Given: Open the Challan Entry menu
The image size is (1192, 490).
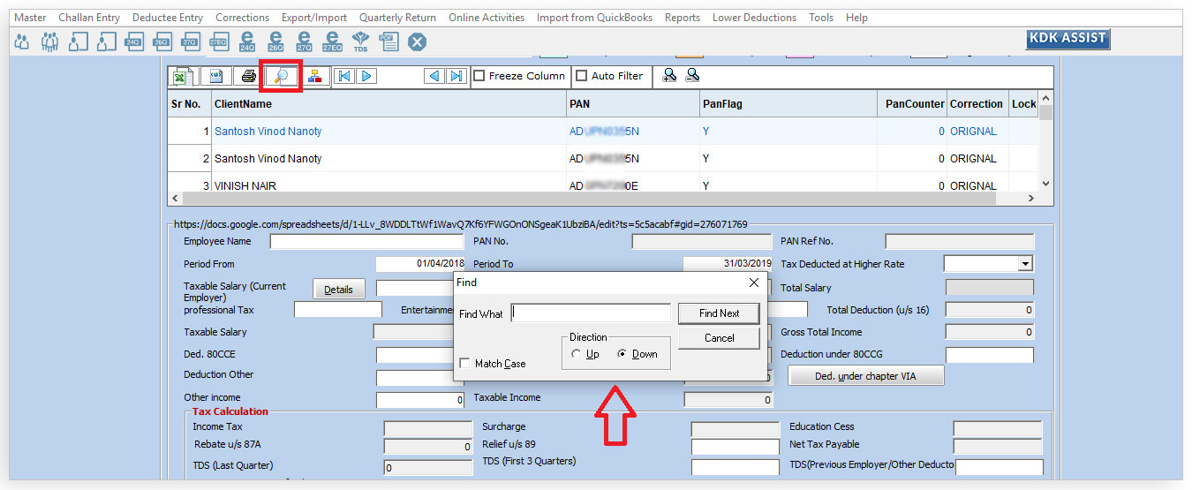Looking at the screenshot, I should (89, 18).
